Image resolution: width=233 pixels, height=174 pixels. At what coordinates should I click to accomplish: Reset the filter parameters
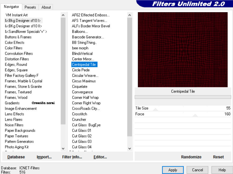(x=218, y=157)
